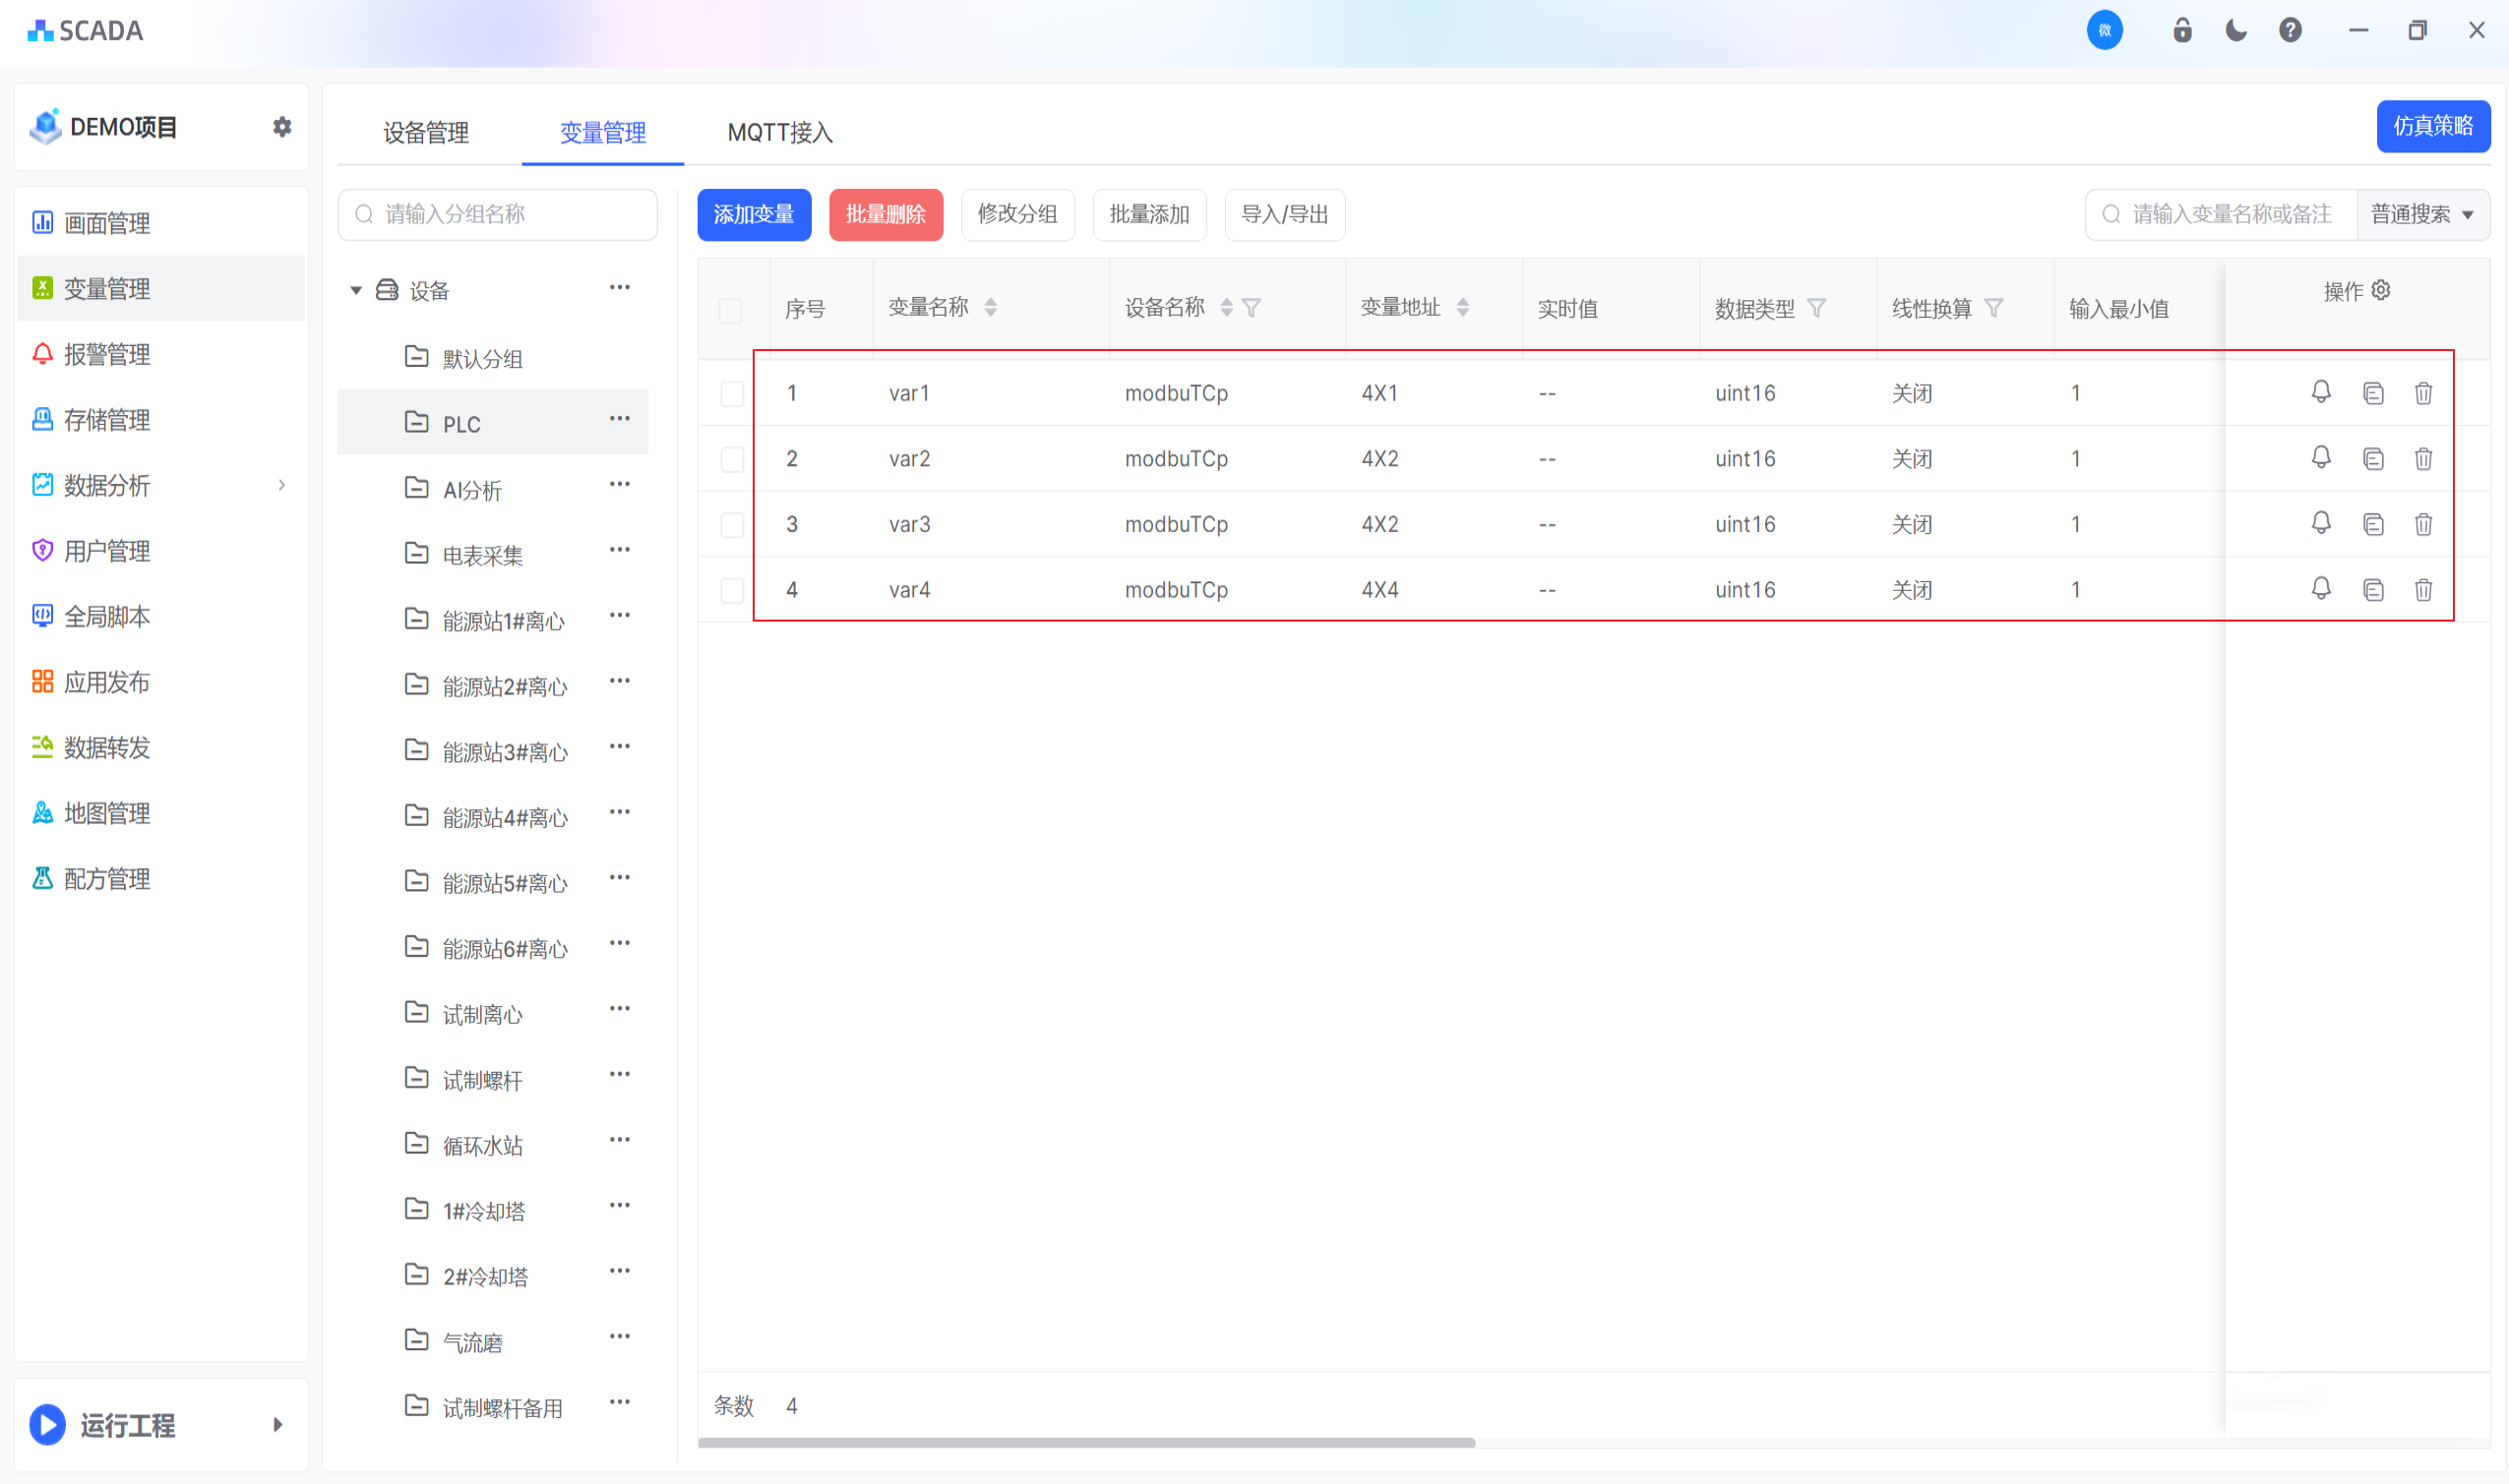Toggle dark mode moon icon

(x=2235, y=30)
